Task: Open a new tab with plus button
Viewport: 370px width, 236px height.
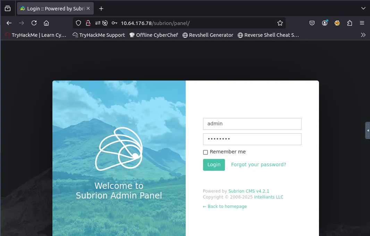Action: pyautogui.click(x=101, y=8)
